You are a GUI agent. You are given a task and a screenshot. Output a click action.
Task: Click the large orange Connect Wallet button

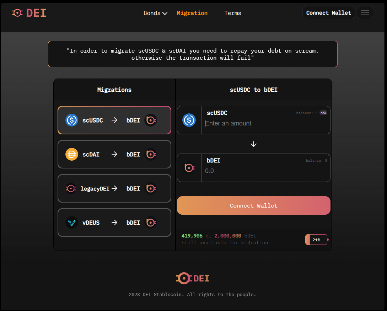tap(253, 205)
